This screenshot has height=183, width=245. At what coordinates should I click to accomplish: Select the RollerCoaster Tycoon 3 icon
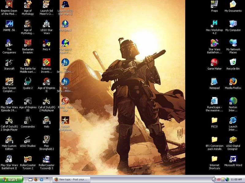[x=47, y=162]
